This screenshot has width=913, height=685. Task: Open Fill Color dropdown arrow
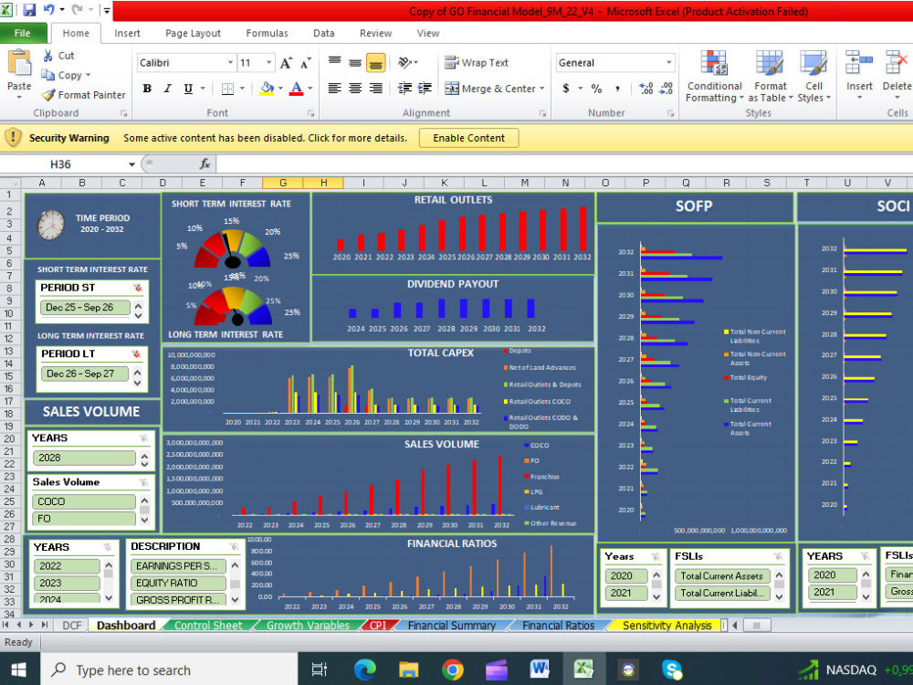(x=280, y=89)
